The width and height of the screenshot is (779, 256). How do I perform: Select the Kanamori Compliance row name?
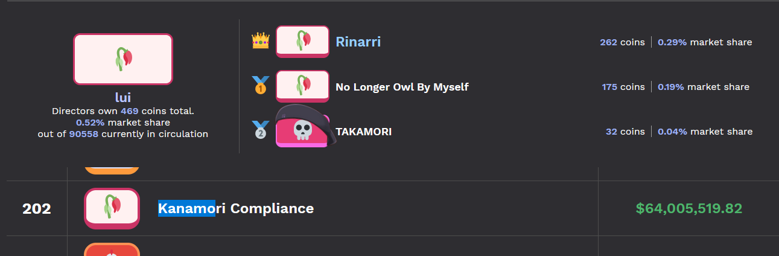[236, 209]
